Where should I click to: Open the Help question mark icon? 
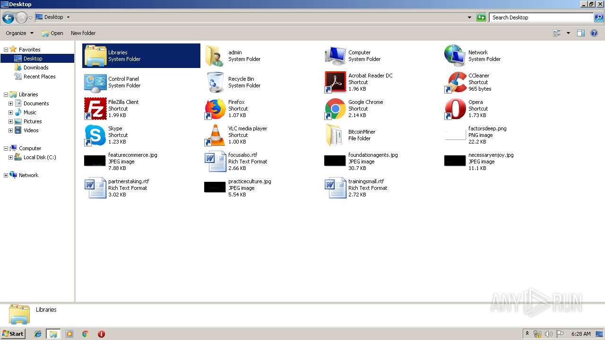click(594, 33)
